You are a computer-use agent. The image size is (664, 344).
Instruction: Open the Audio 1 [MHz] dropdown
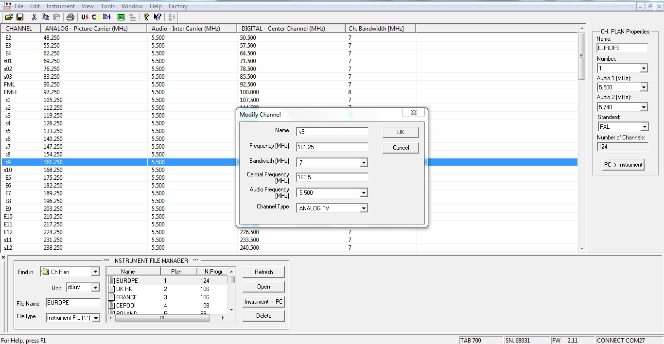644,87
